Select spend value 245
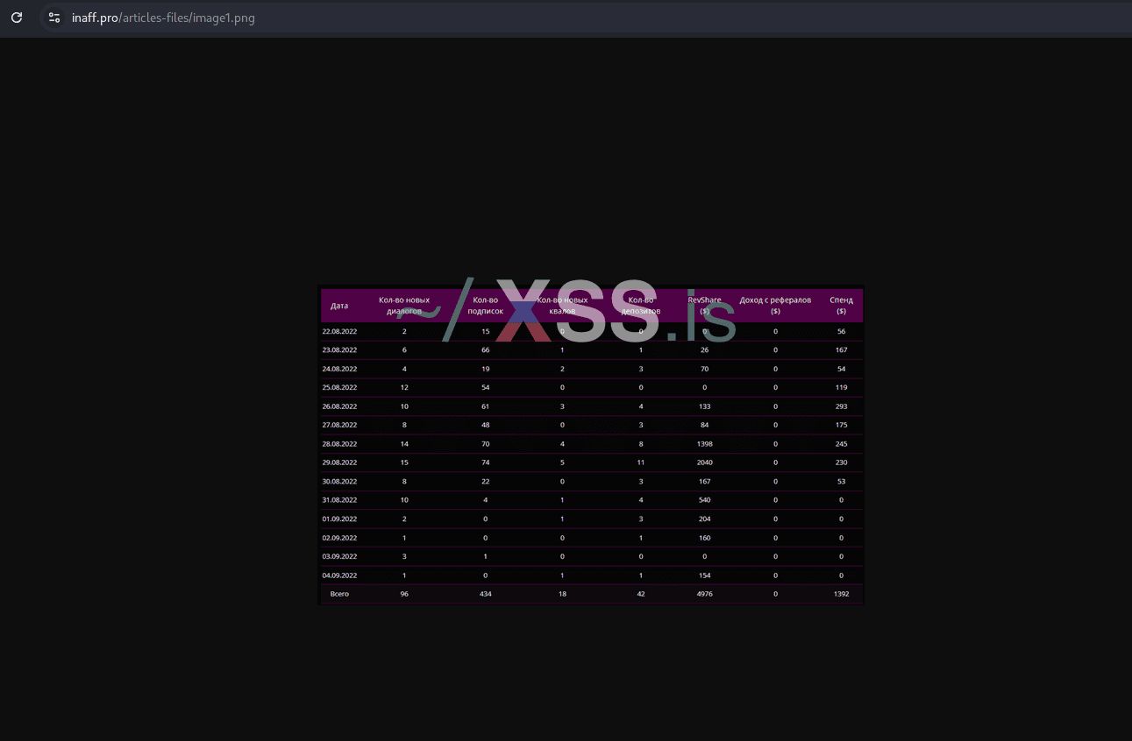The height and width of the screenshot is (741, 1132). [x=841, y=445]
